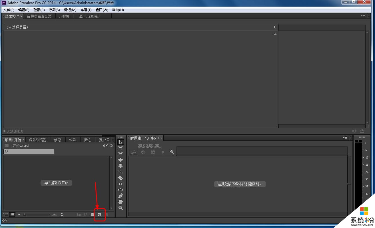Select the Track Select Forward tool
Image resolution: width=375 pixels, height=228 pixels.
[121, 148]
